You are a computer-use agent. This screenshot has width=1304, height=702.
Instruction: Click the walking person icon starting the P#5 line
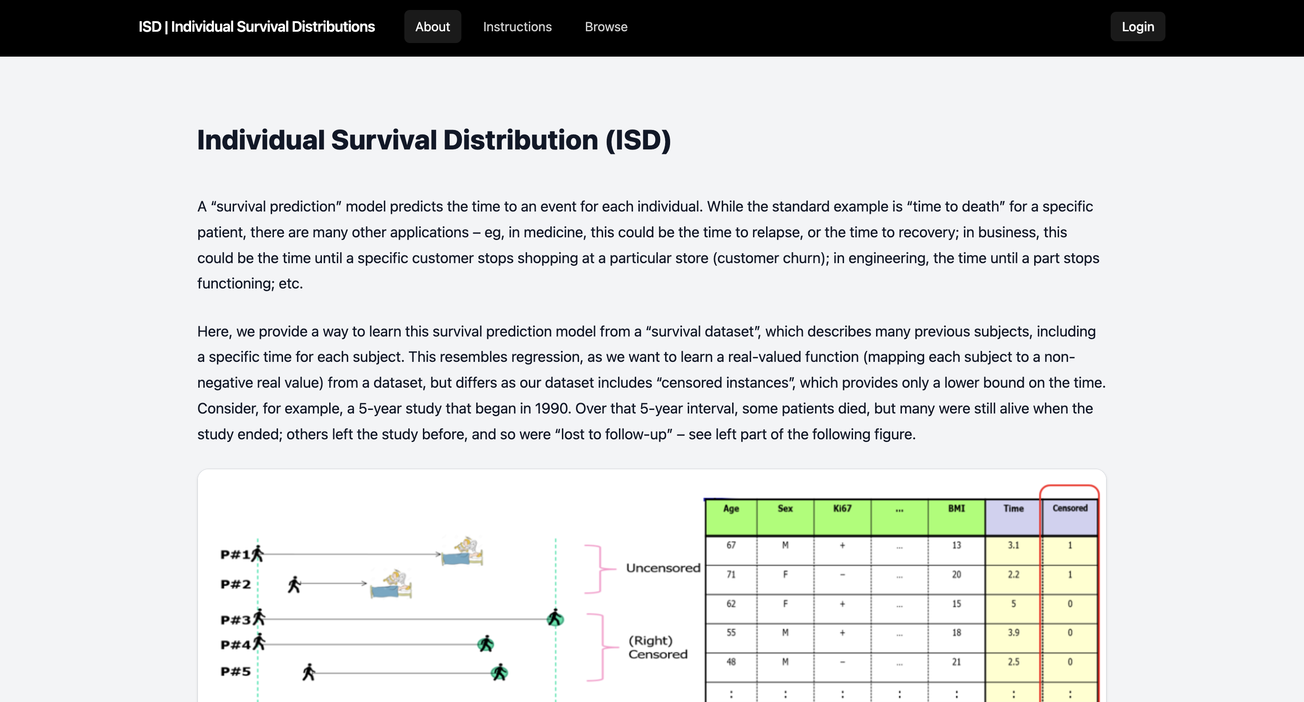tap(309, 672)
